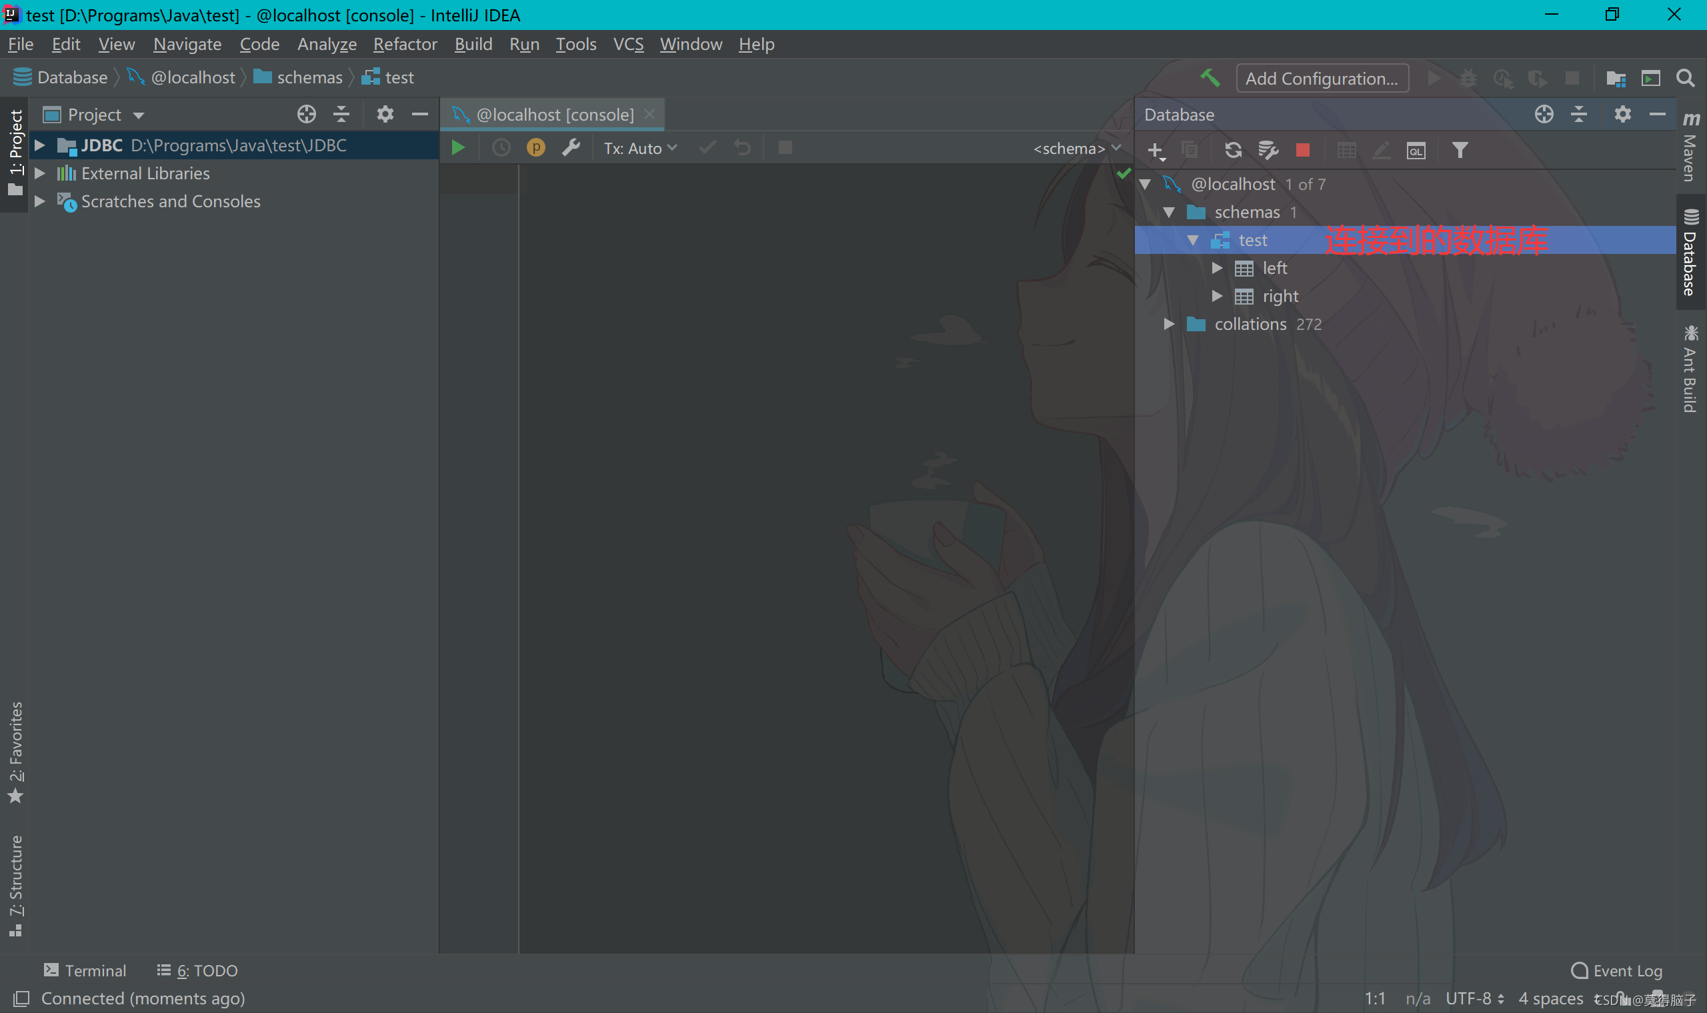Viewport: 1707px width, 1013px height.
Task: Open the Refactor menu
Action: coord(405,45)
